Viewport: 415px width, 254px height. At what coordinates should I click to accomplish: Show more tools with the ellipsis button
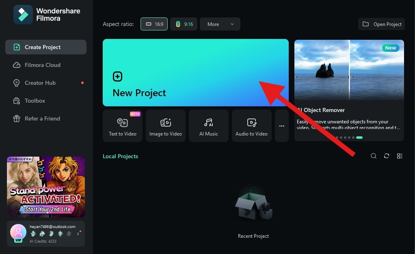point(282,126)
